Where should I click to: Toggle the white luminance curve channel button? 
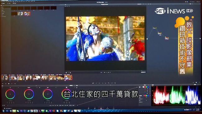pyautogui.click(x=144, y=87)
